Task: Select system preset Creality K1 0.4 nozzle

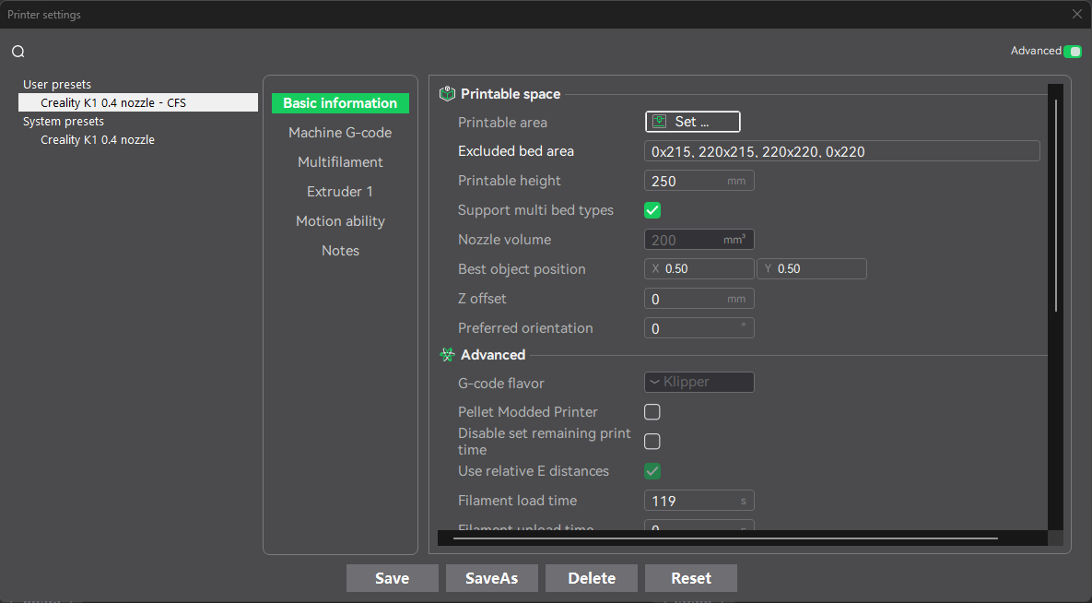Action: point(98,139)
